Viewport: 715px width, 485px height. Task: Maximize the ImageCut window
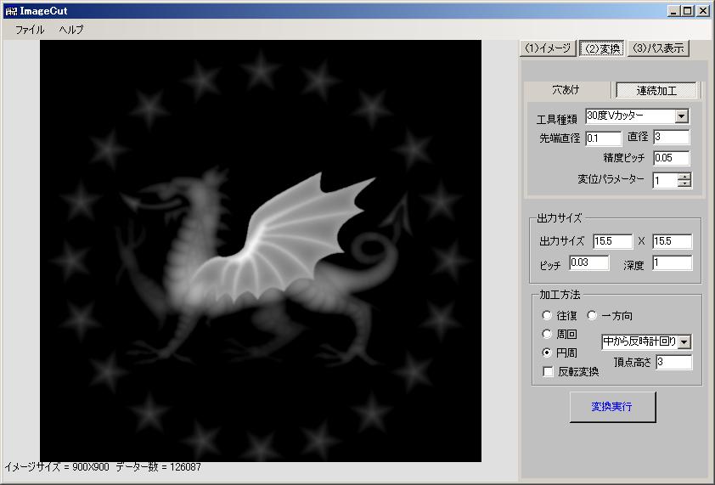(688, 11)
